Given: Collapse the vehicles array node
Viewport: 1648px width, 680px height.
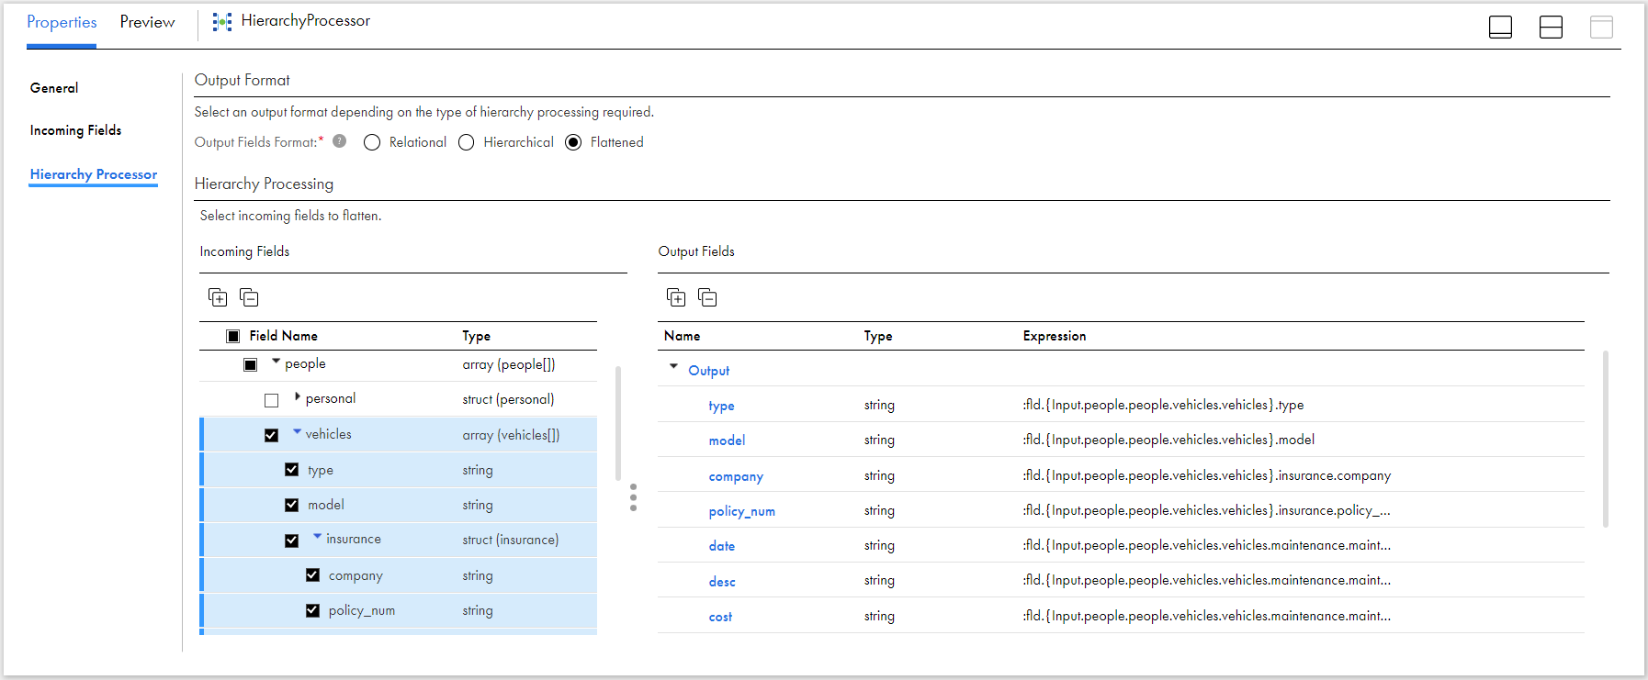Looking at the screenshot, I should coord(297,431).
